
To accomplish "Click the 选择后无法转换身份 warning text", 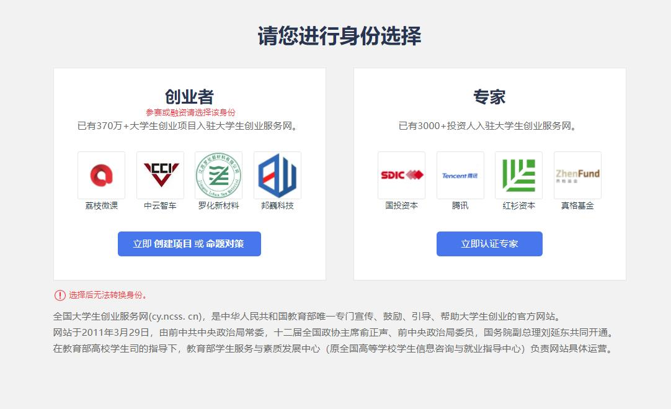I will pos(109,295).
